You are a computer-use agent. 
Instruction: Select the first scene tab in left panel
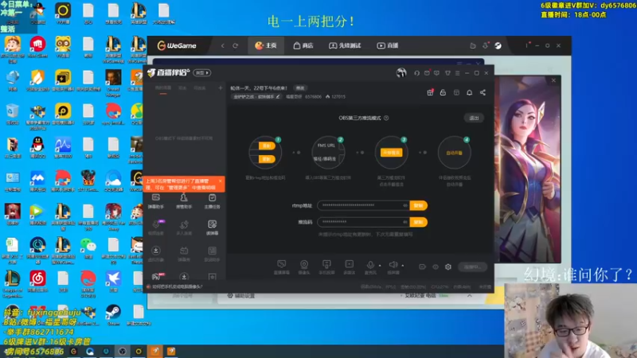163,88
